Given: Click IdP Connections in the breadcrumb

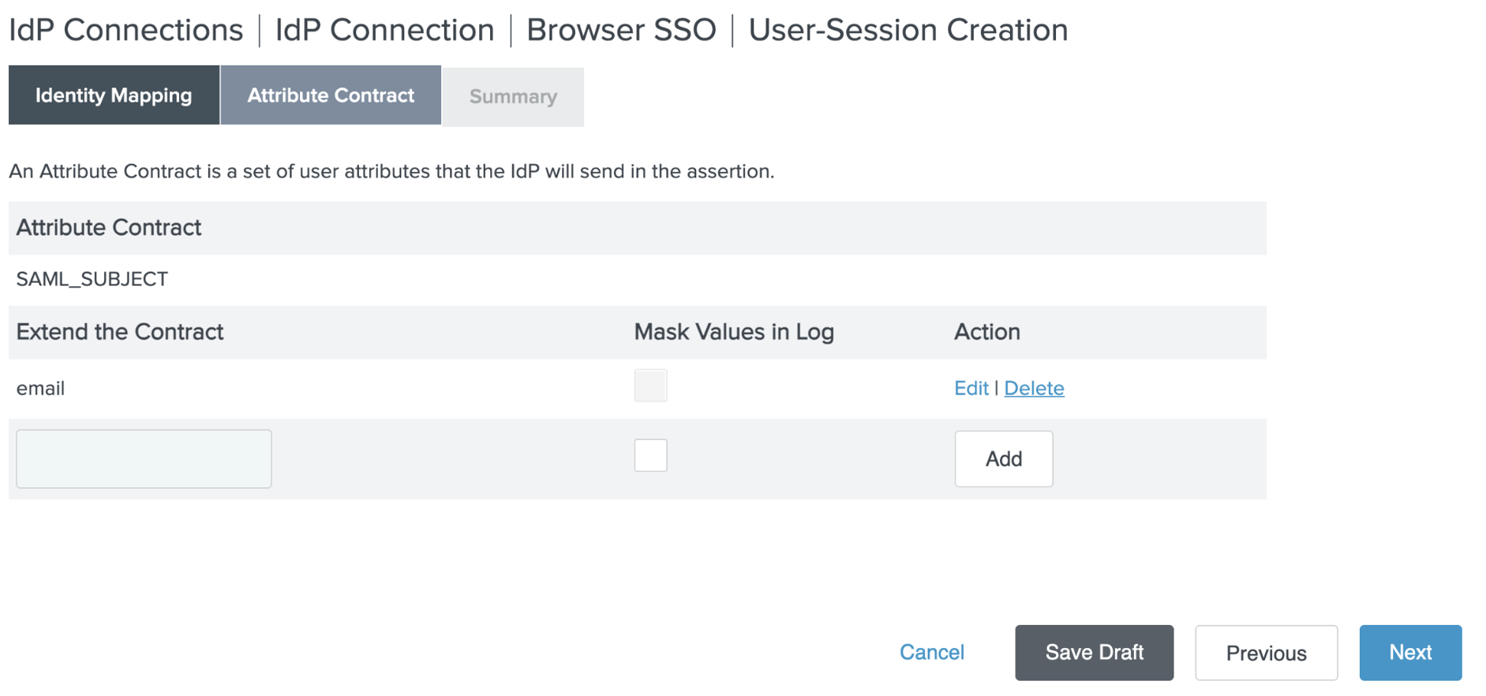Looking at the screenshot, I should tap(126, 30).
